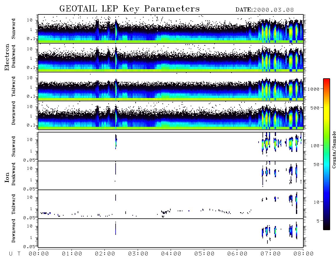The width and height of the screenshot is (336, 259).
Task: Click the 0.05 tick of Ion Dawnward panel
Action: tap(29, 247)
